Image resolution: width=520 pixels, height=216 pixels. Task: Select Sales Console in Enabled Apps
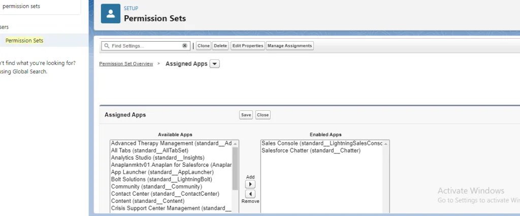pos(322,143)
